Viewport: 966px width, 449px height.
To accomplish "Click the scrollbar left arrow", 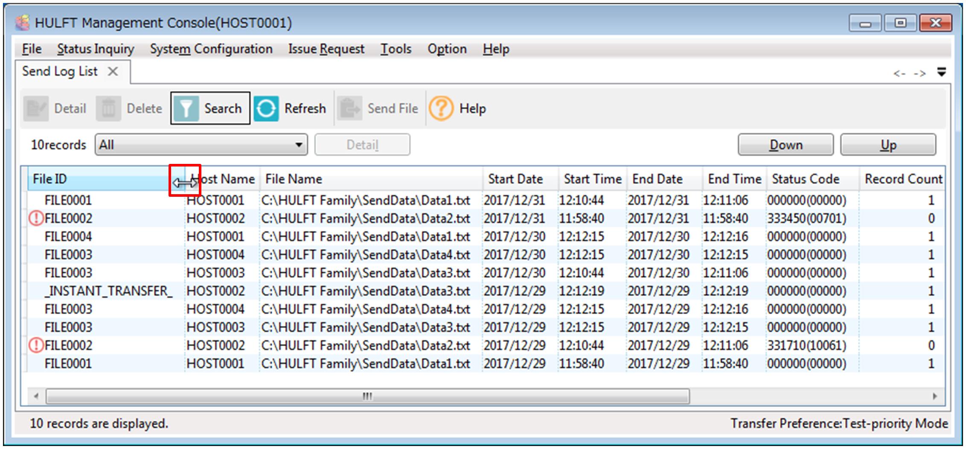I will [36, 396].
